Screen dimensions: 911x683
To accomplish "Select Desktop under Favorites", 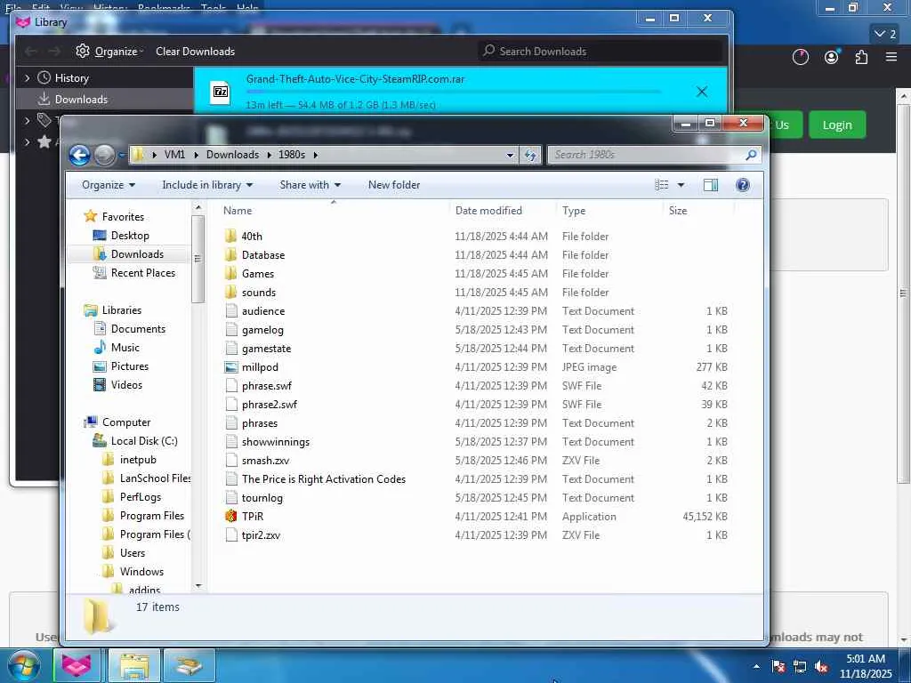I will (130, 235).
